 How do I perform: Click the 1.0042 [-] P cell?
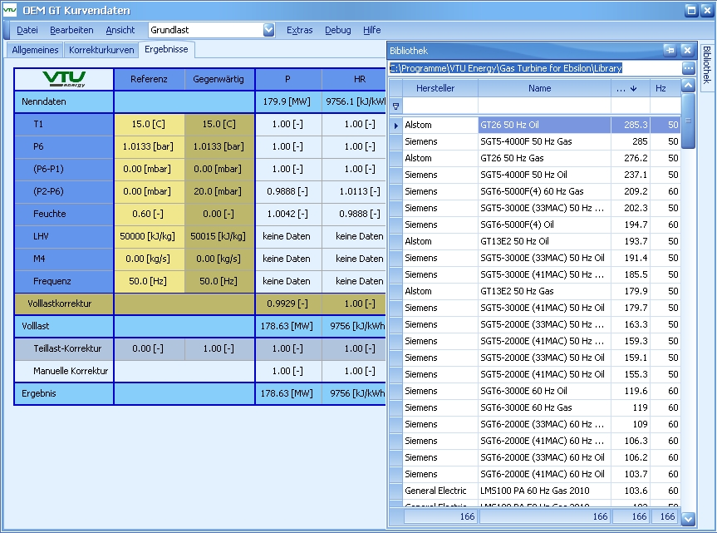pos(288,215)
